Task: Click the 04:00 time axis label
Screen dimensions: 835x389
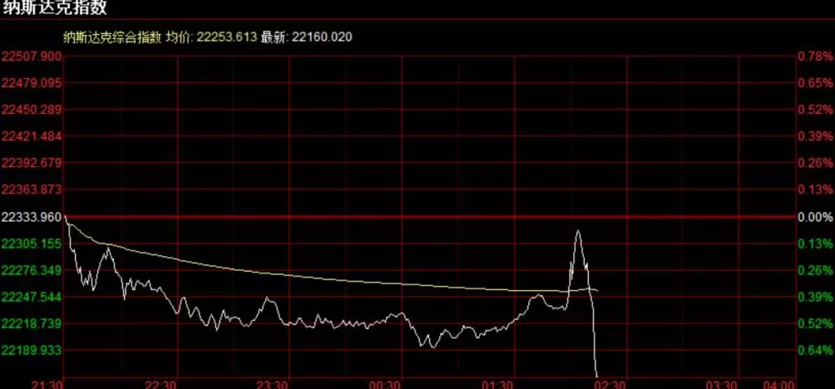Action: click(779, 384)
